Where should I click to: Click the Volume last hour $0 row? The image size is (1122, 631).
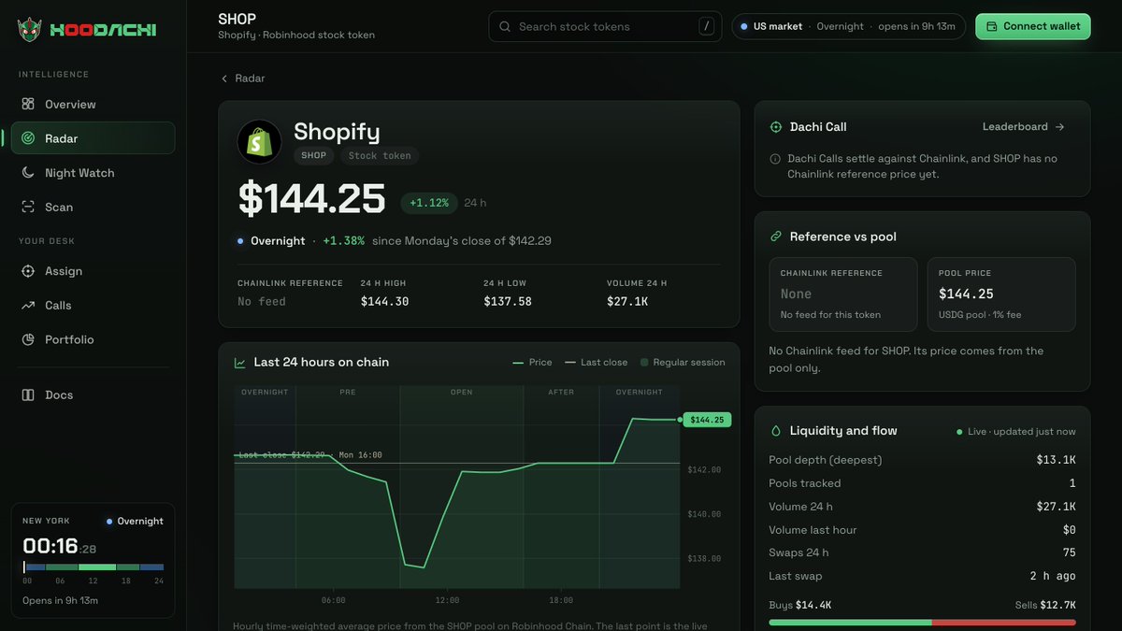922,530
